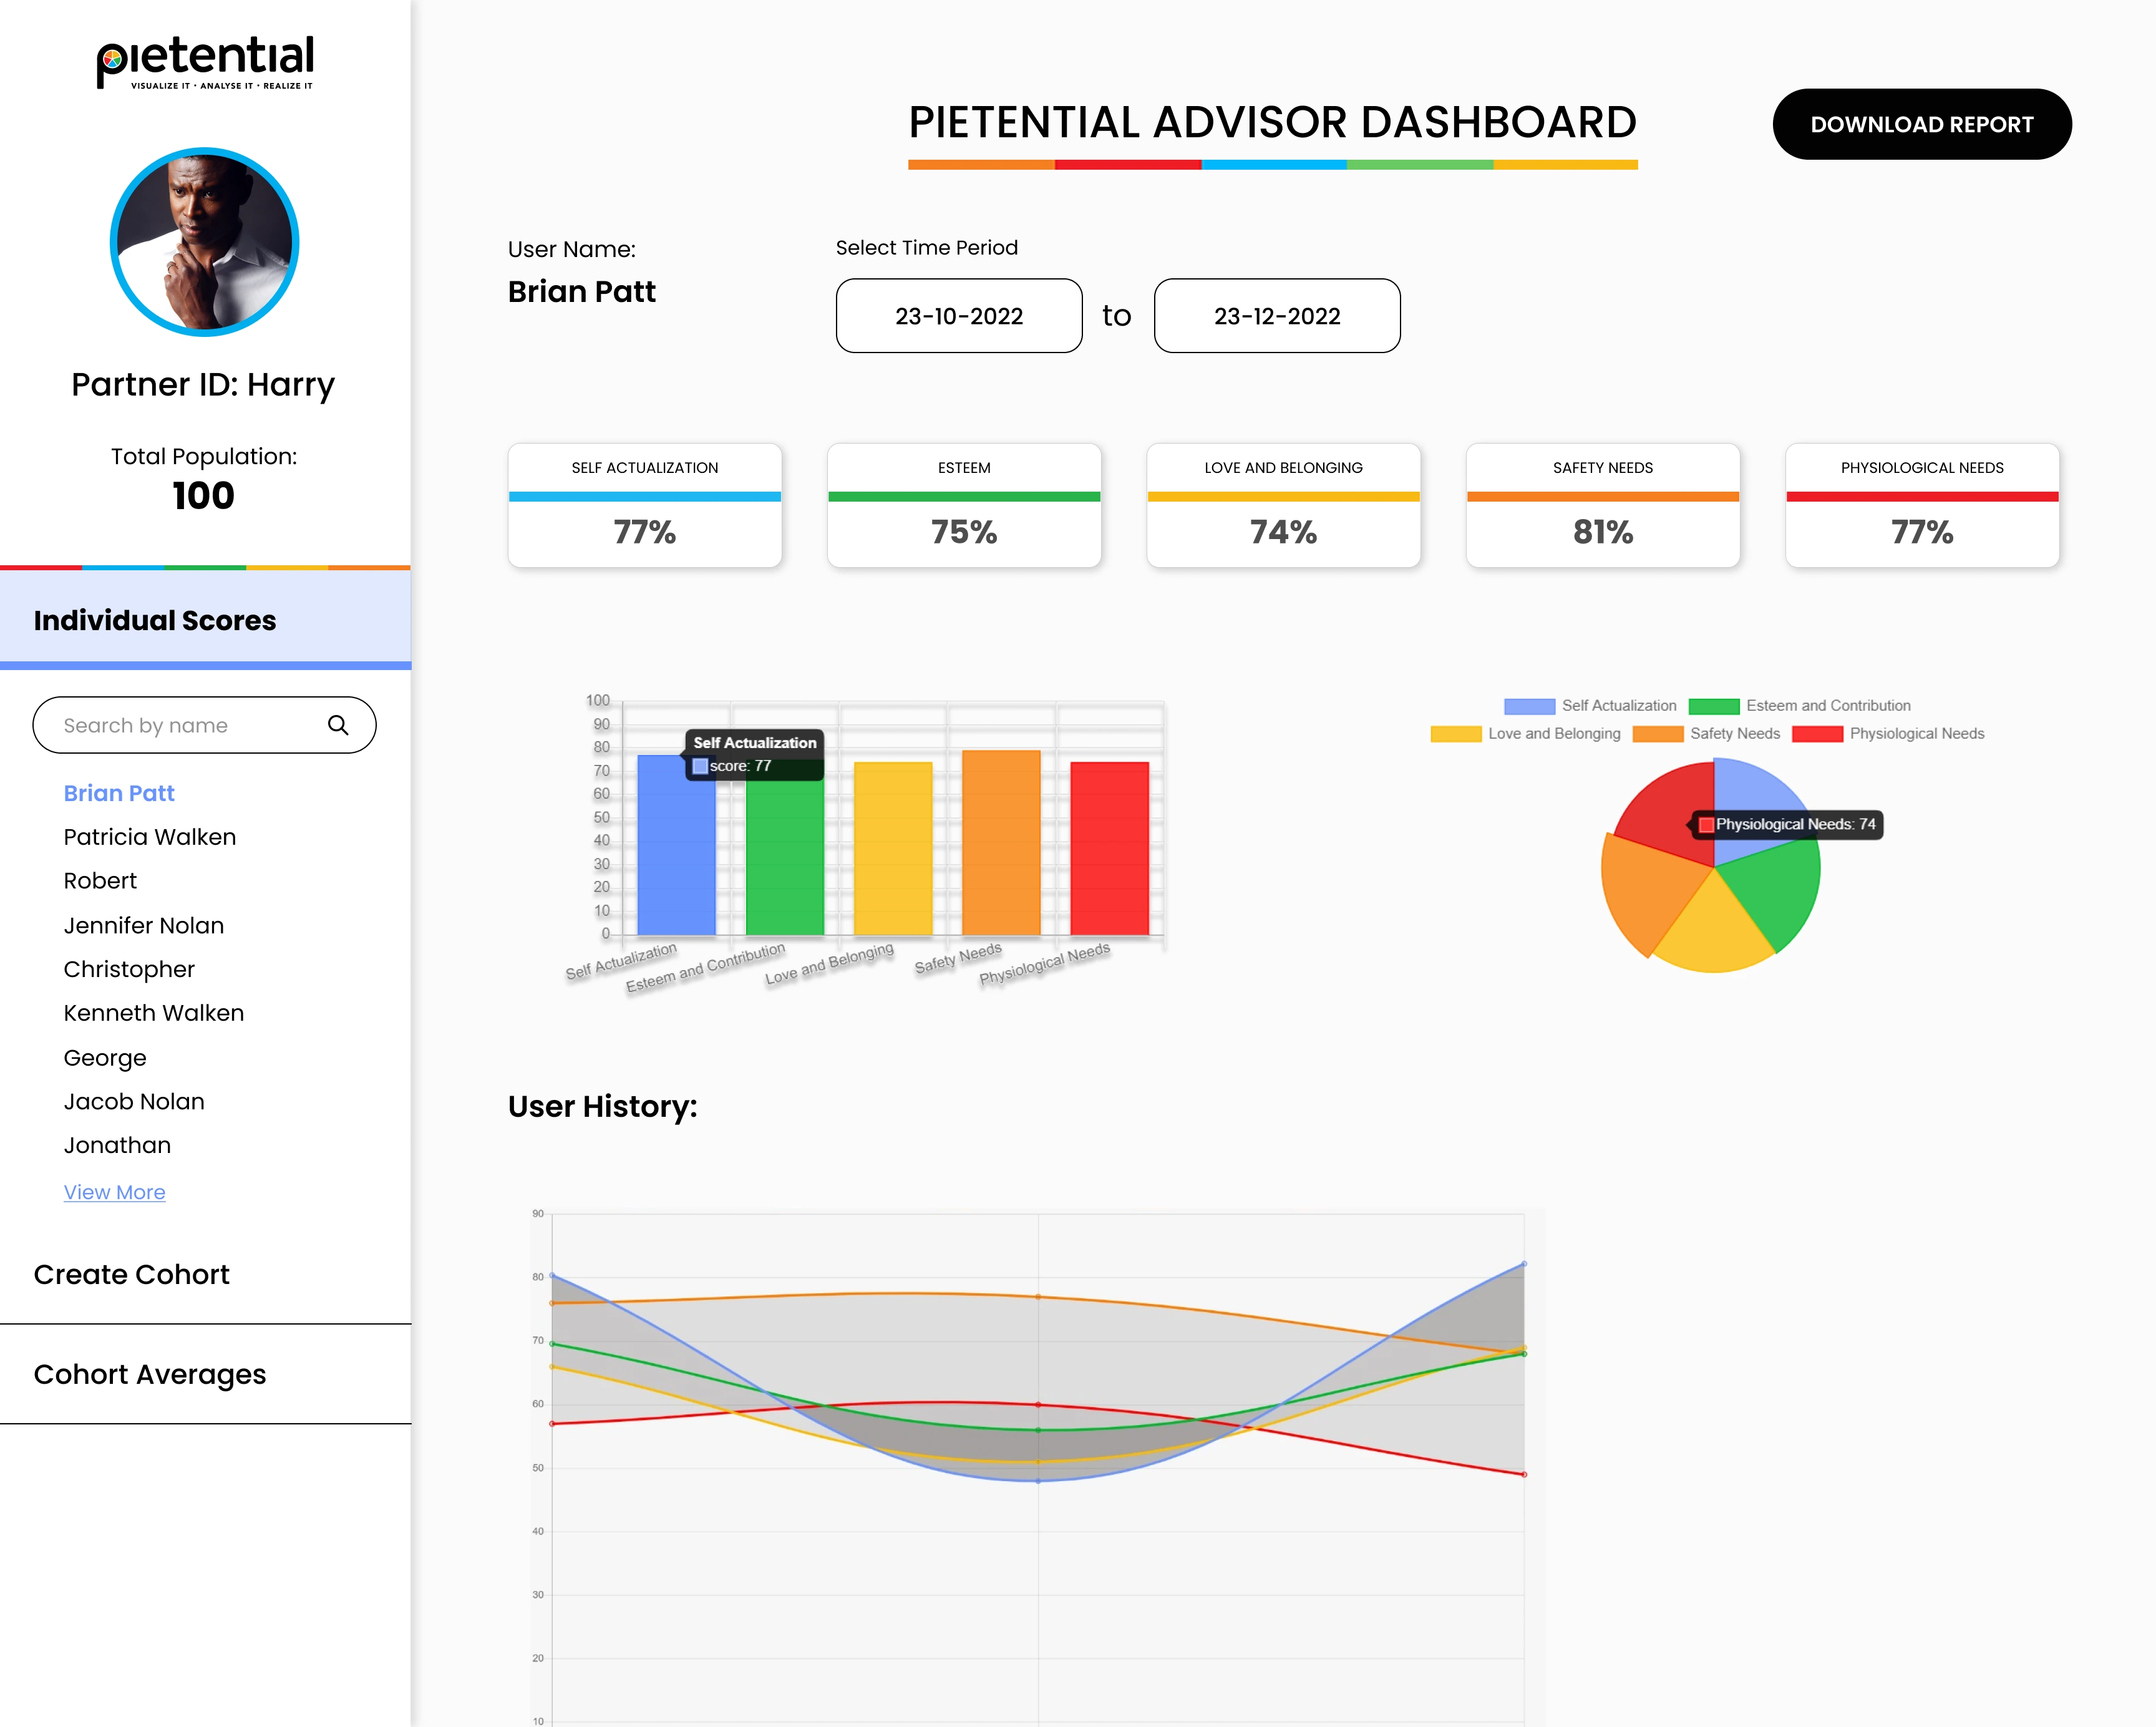Click the orange Safety Needs bar
Image resolution: width=2156 pixels, height=1727 pixels.
click(x=1000, y=843)
